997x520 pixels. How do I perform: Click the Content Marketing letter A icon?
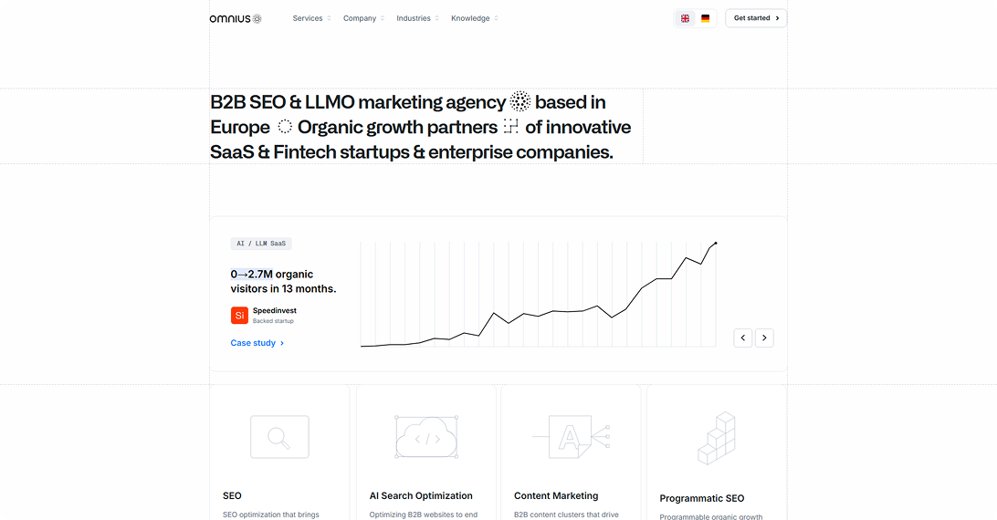(571, 438)
